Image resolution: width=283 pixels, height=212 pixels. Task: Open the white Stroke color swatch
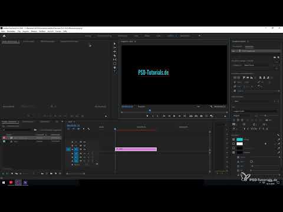(x=239, y=144)
